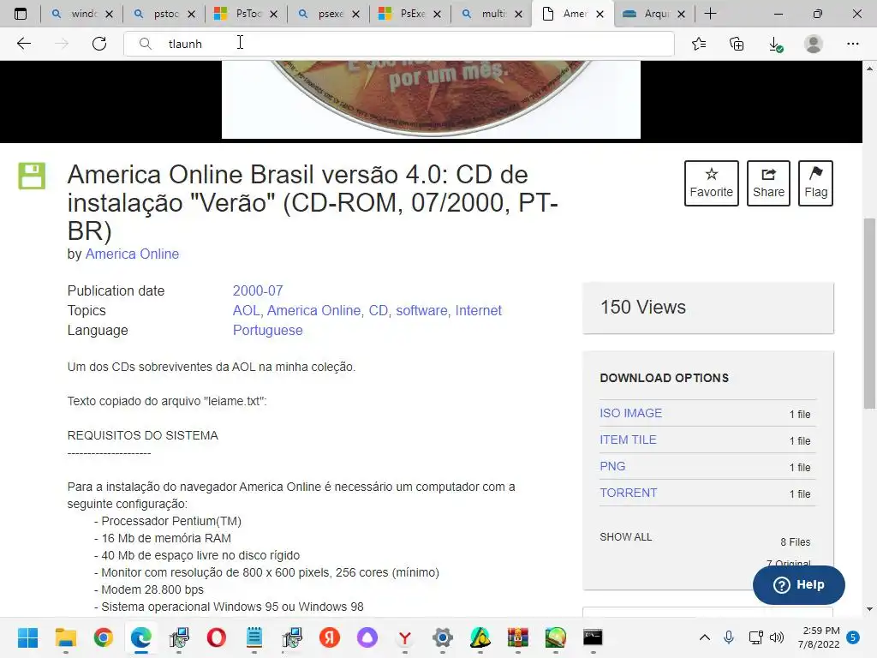Show all download files
This screenshot has width=877, height=658.
click(626, 537)
